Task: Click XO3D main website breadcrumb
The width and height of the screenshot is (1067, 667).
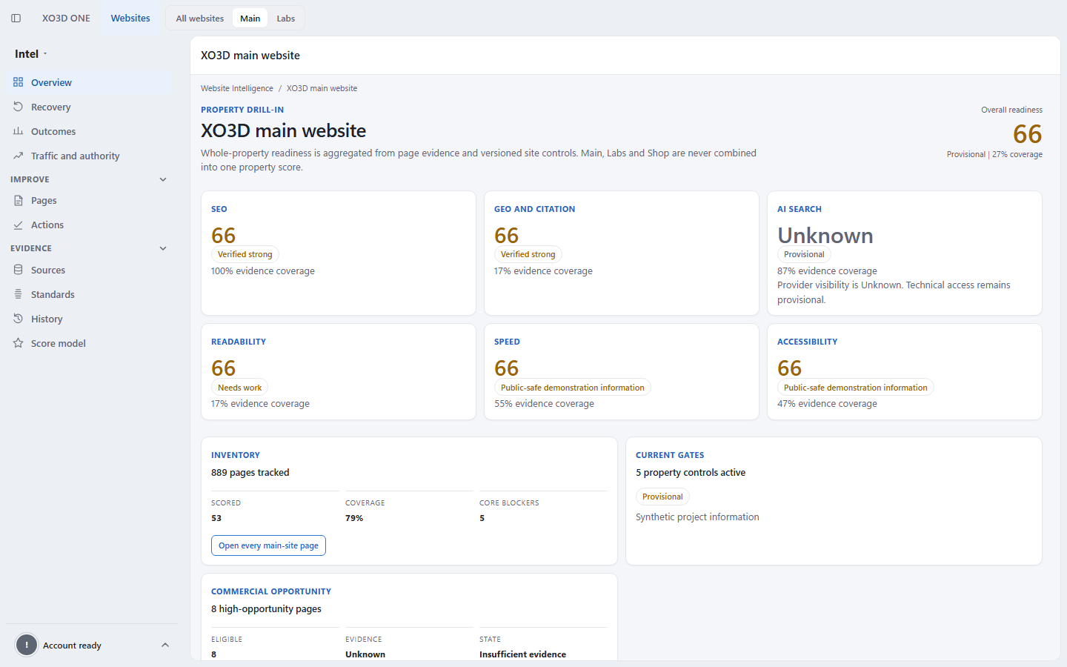Action: click(x=322, y=88)
